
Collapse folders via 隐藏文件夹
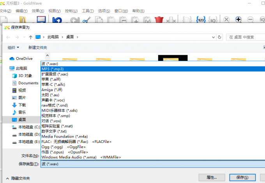point(18,178)
